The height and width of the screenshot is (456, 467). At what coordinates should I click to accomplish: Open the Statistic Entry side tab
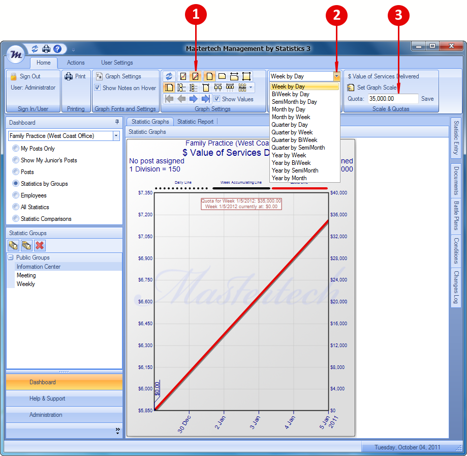[456, 138]
